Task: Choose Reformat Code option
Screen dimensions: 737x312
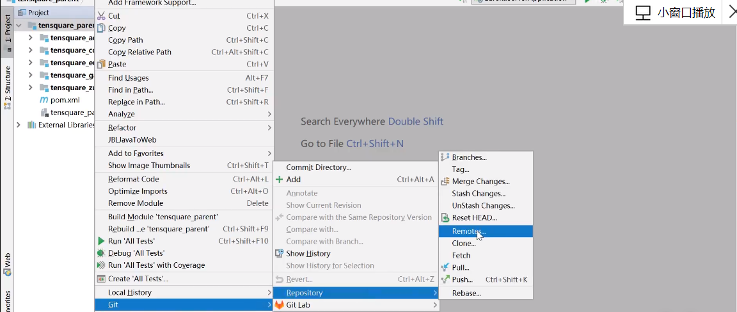Action: pos(184,179)
